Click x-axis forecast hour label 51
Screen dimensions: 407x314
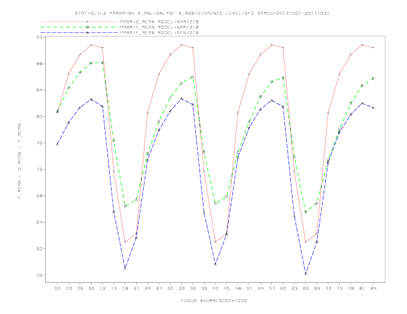click(x=249, y=288)
